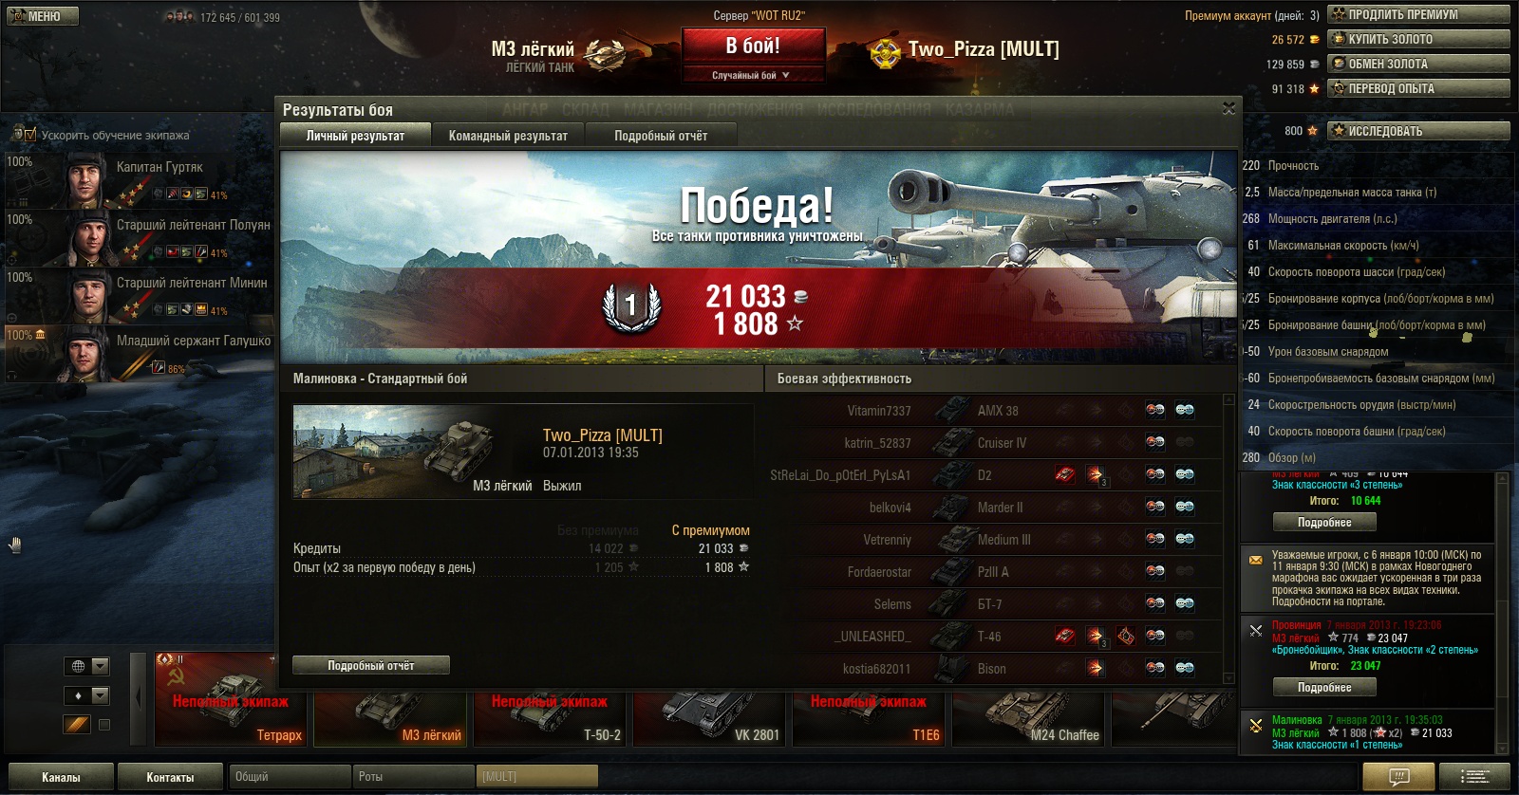Viewport: 1519px width, 795px height.
Task: Click the kill icon in T-46 row
Action: point(1065,636)
